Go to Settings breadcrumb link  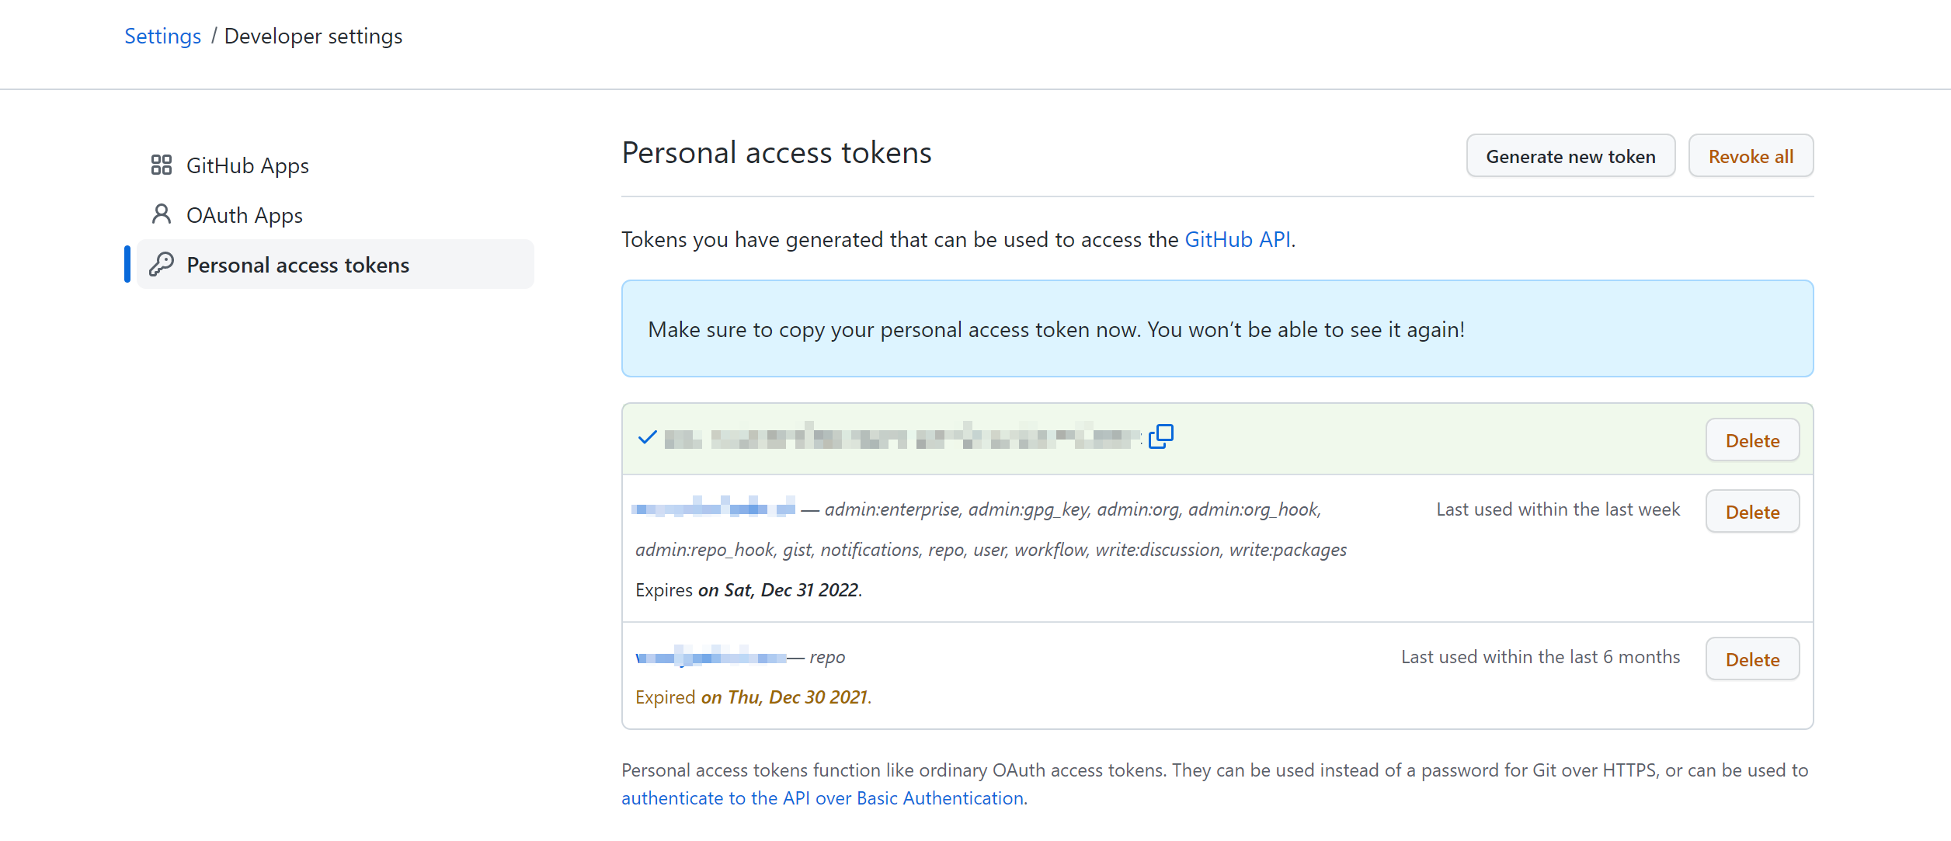[x=163, y=36]
